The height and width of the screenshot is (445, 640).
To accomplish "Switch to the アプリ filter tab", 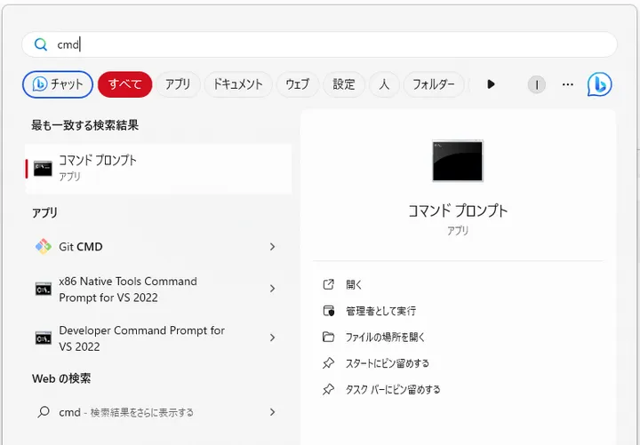I will [178, 84].
